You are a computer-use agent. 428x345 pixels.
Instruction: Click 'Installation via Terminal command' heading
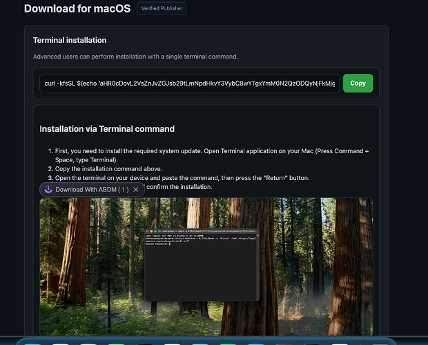click(107, 129)
